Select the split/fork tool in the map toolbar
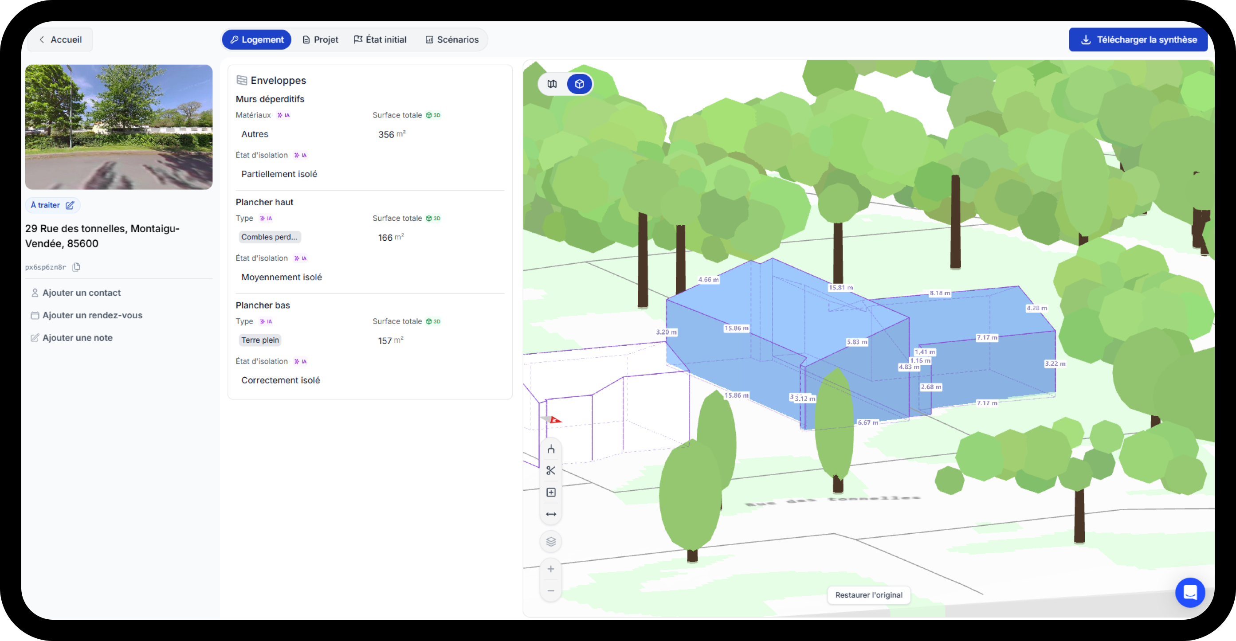Screen dimensions: 1236x641 coord(551,449)
